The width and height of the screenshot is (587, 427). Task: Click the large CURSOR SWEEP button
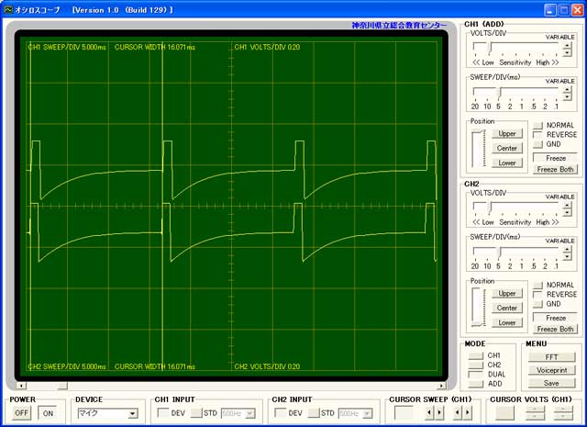[404, 413]
